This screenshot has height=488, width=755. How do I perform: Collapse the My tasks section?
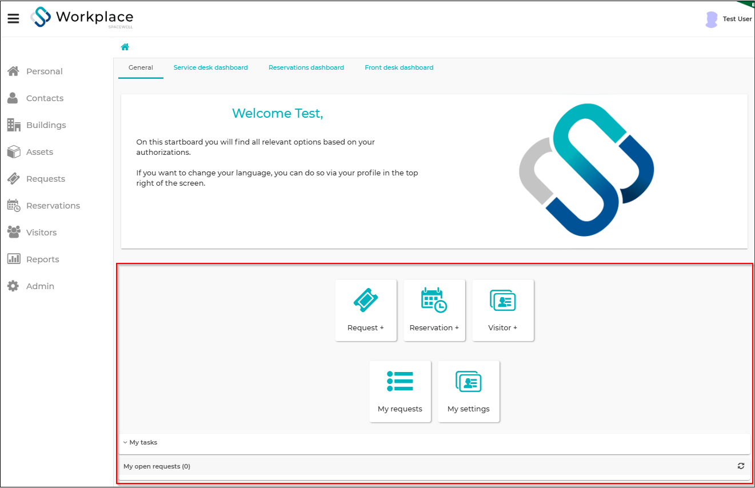point(125,442)
